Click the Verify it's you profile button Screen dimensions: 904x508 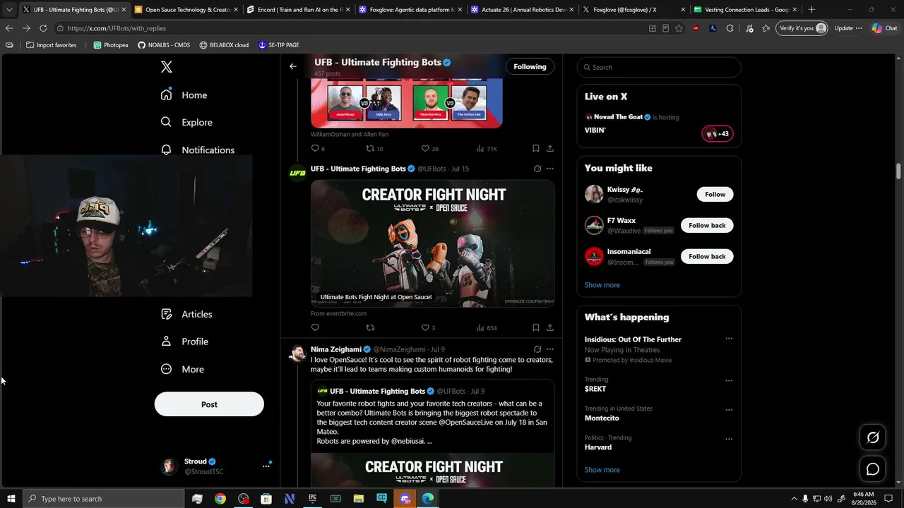pyautogui.click(x=802, y=28)
